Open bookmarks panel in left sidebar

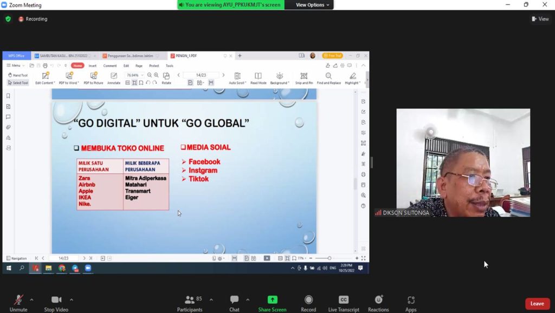(x=8, y=96)
